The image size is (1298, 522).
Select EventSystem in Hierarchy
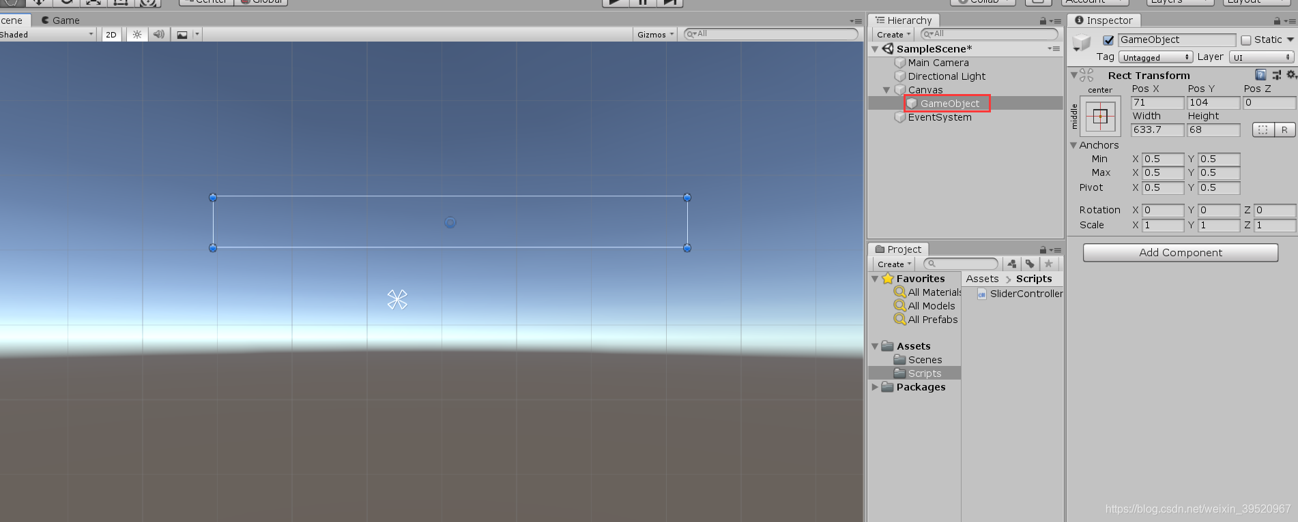point(933,117)
